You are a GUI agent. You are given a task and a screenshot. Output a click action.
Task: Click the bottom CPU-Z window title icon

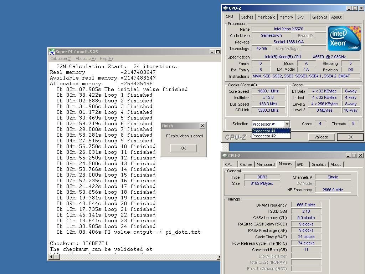click(x=225, y=156)
